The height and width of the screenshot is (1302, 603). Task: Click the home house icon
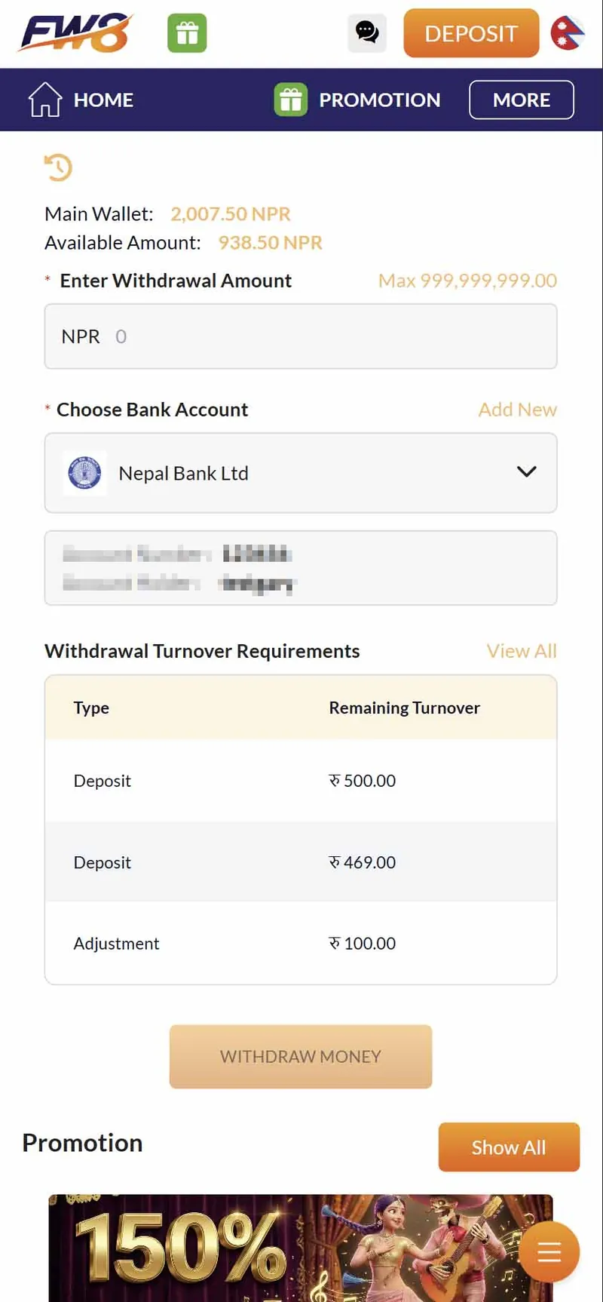click(44, 99)
